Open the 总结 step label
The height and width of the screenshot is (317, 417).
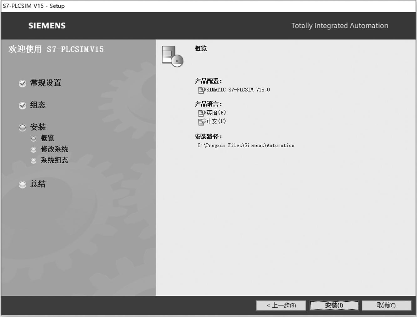pyautogui.click(x=38, y=184)
